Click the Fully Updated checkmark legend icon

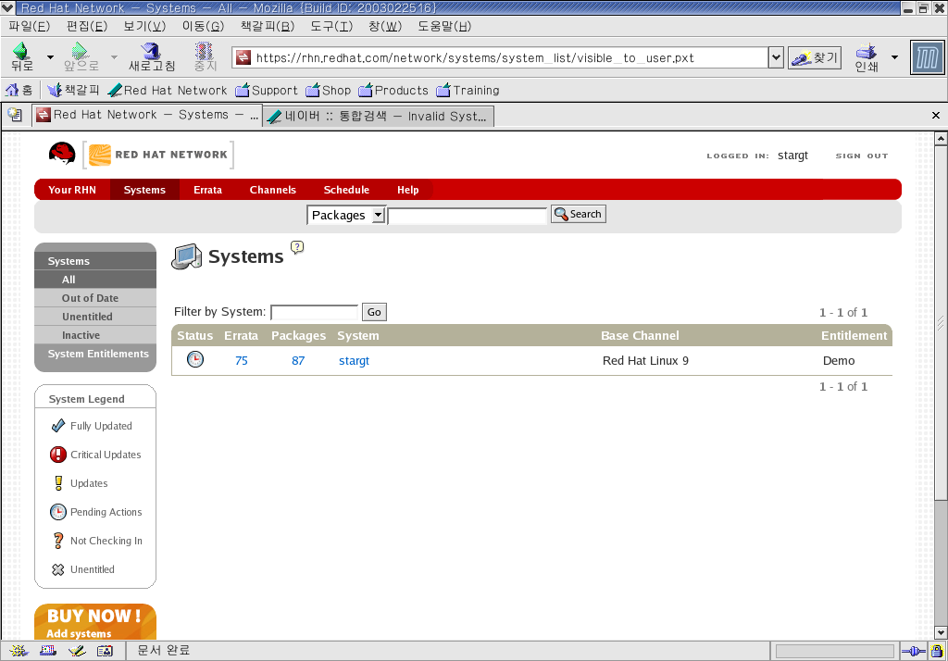tap(58, 426)
